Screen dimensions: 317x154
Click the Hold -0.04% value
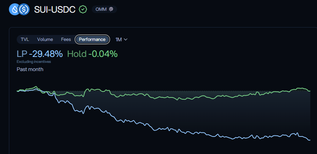pyautogui.click(x=93, y=54)
